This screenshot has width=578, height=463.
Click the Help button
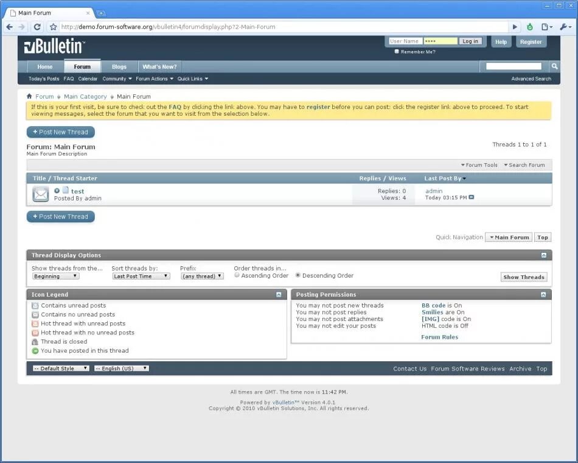[x=501, y=41]
